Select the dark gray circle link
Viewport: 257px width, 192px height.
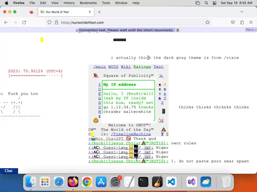[160, 89]
